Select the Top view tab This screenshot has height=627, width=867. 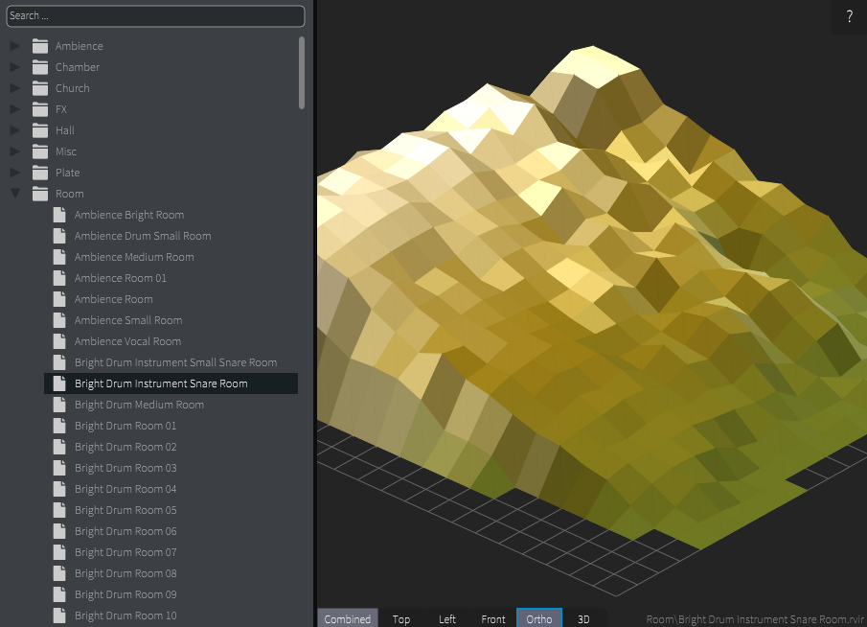pyautogui.click(x=401, y=618)
